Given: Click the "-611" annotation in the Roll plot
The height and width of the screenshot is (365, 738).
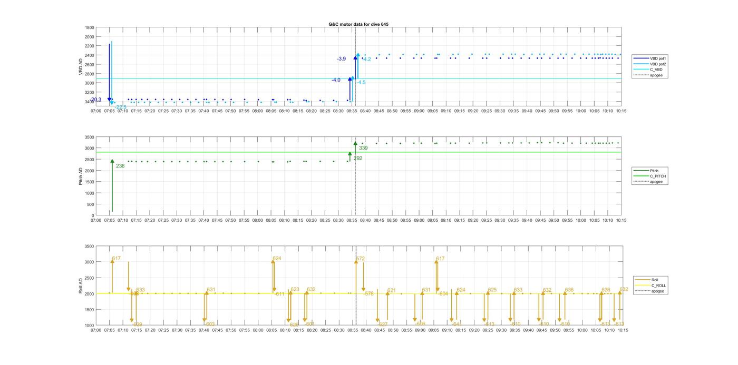Looking at the screenshot, I should (x=279, y=294).
